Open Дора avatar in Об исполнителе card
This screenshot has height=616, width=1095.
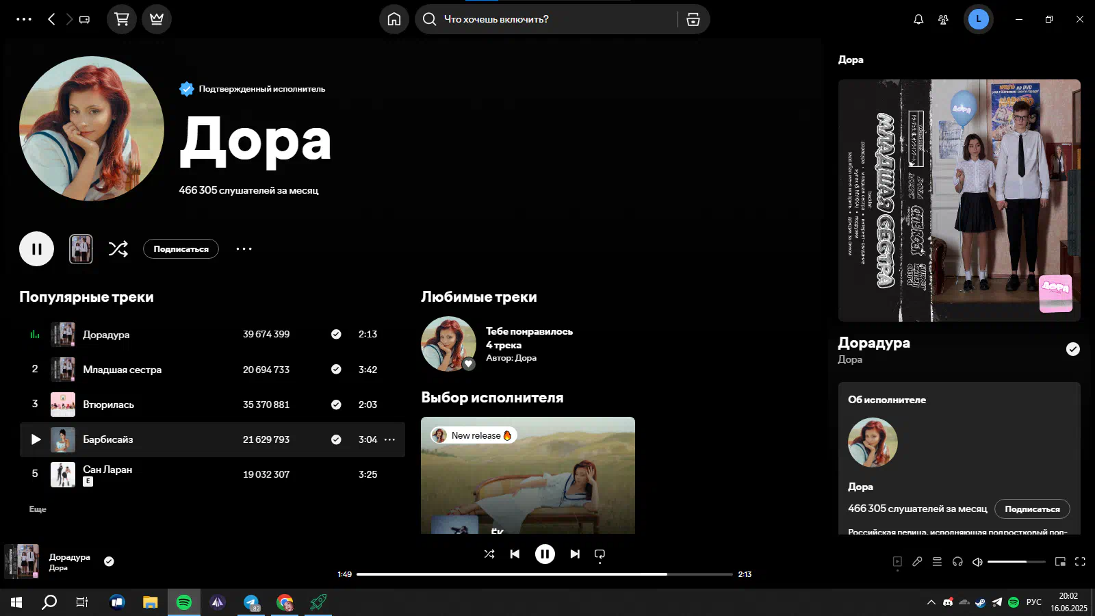873,442
